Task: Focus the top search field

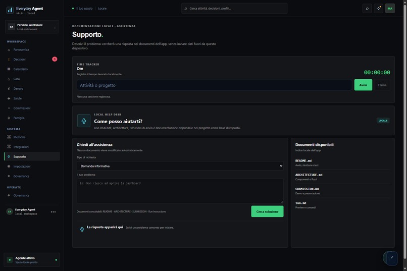Action: [x=234, y=9]
